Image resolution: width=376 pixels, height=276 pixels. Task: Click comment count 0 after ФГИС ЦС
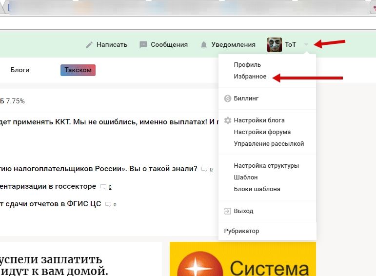tap(115, 204)
